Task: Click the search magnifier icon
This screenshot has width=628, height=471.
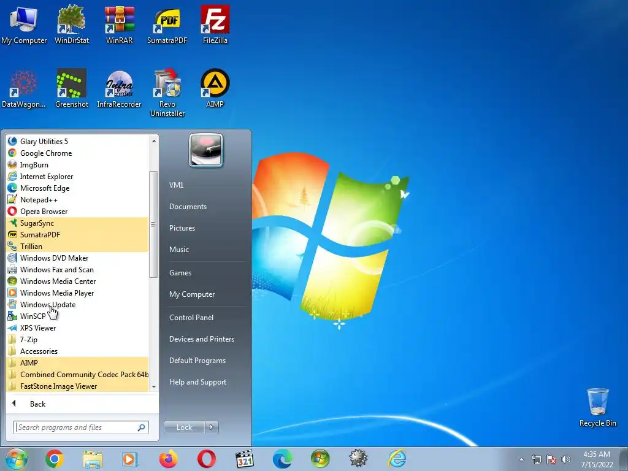Action: tap(142, 427)
